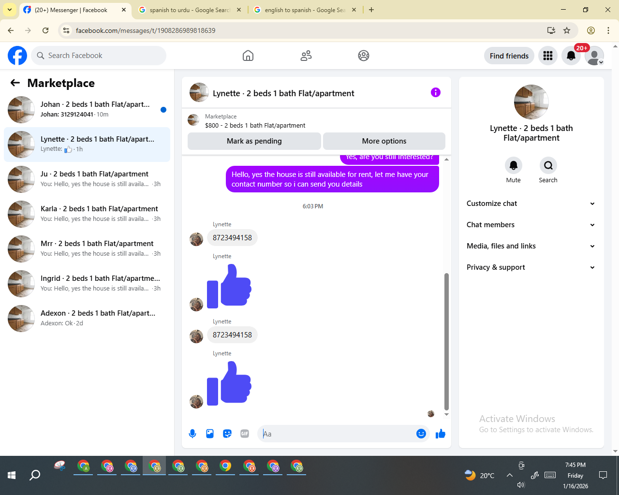View site information icon in address bar
Viewport: 619px width, 495px height.
click(x=67, y=30)
